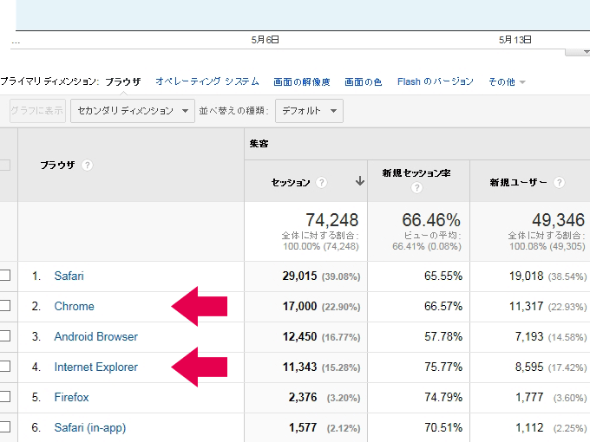Click the グラフに表示 button

(x=37, y=111)
